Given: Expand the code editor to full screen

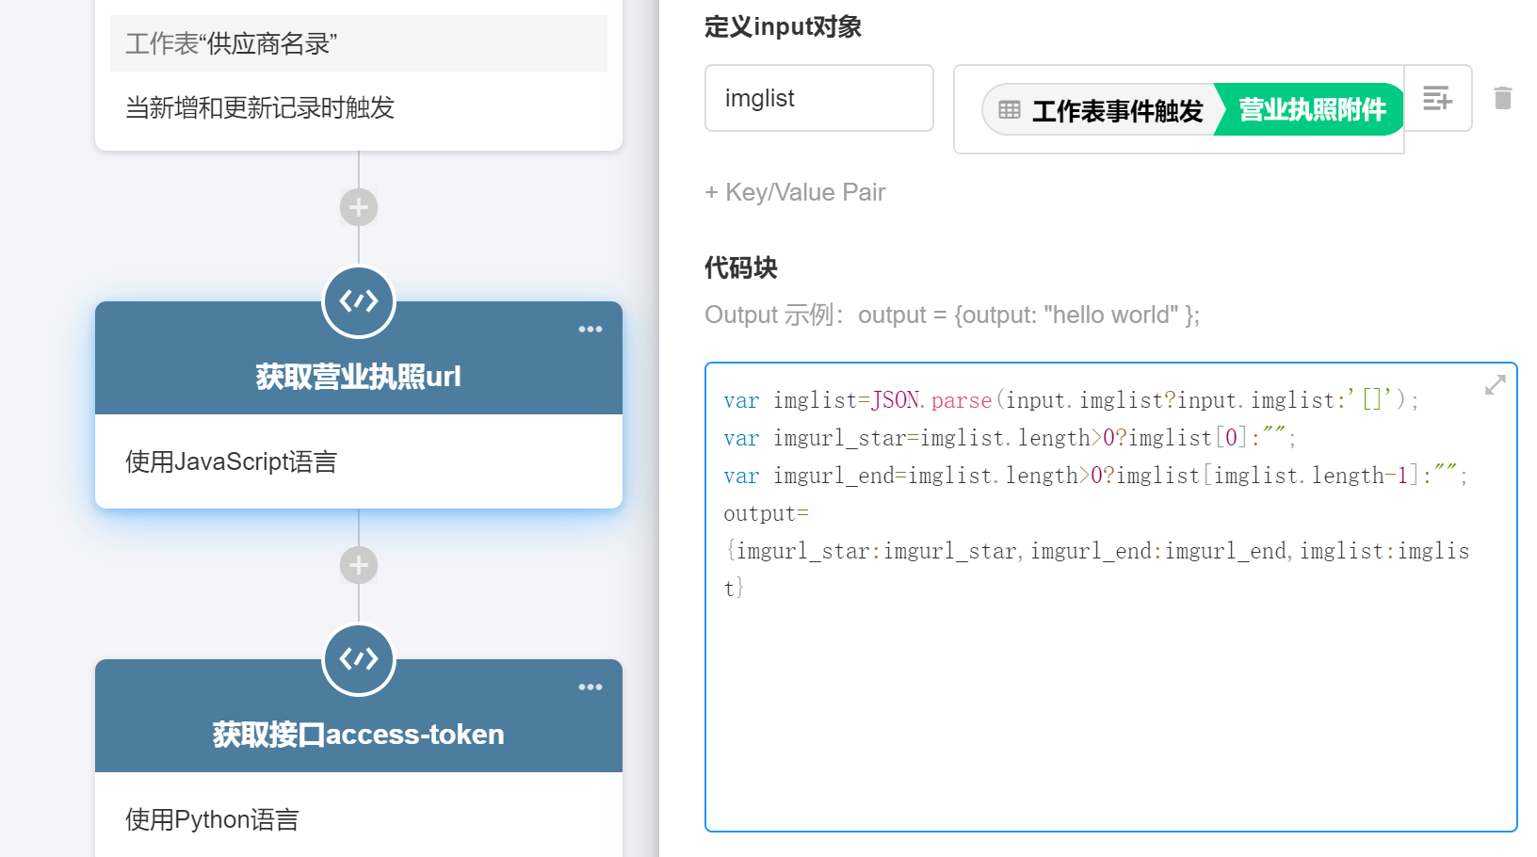Looking at the screenshot, I should coord(1495,385).
